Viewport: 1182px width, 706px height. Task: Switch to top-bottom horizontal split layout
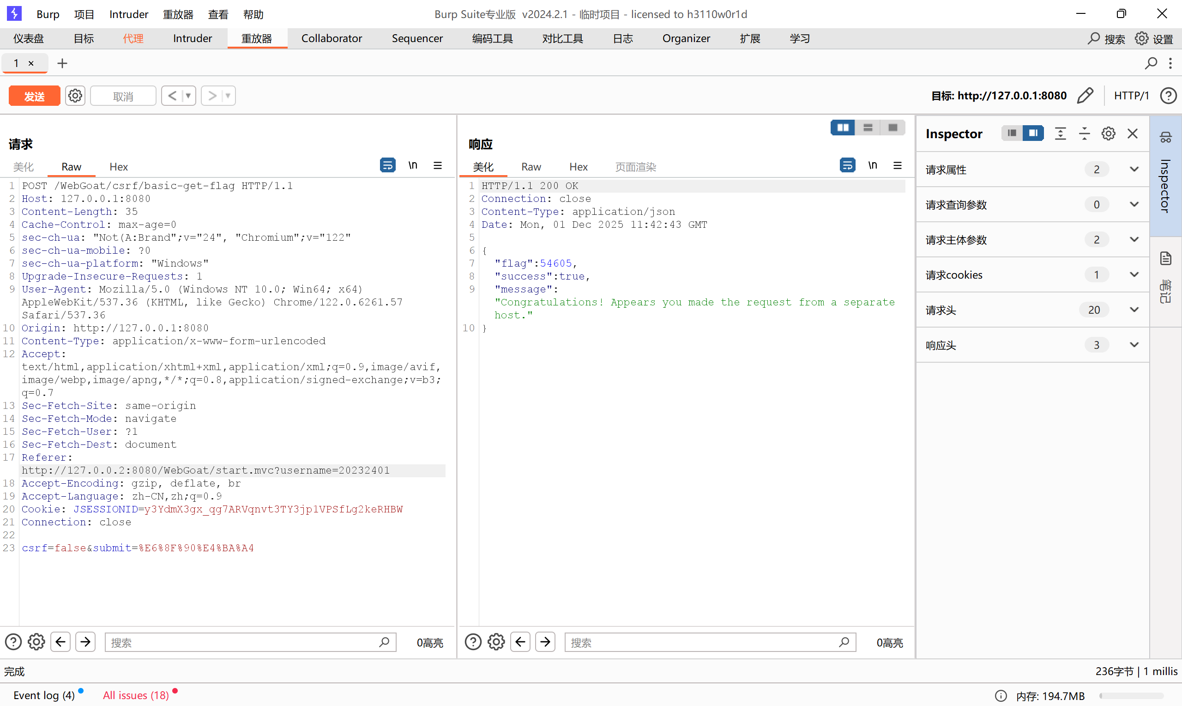pos(868,128)
